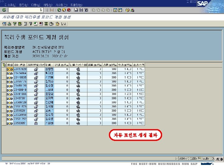This screenshot has height=168, width=224.
Task: Click the Create New Session icon
Action: click(115, 10)
